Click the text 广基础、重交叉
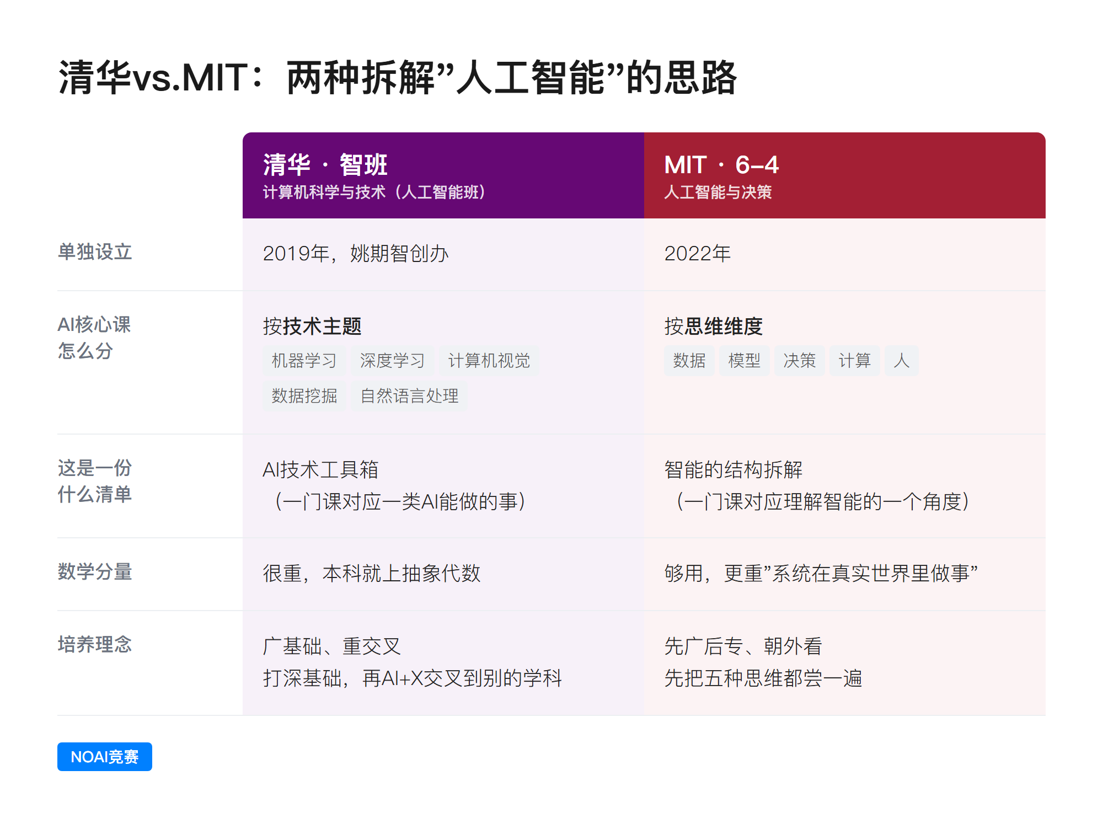The image size is (1103, 813). click(332, 646)
